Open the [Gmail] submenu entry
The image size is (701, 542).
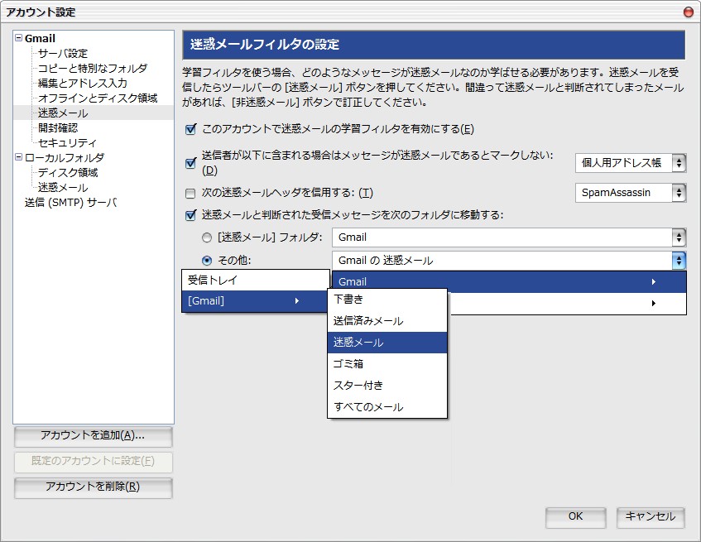pos(256,301)
